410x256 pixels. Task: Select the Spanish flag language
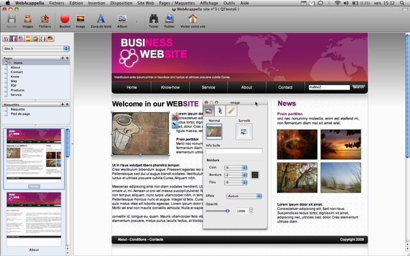click(x=28, y=38)
